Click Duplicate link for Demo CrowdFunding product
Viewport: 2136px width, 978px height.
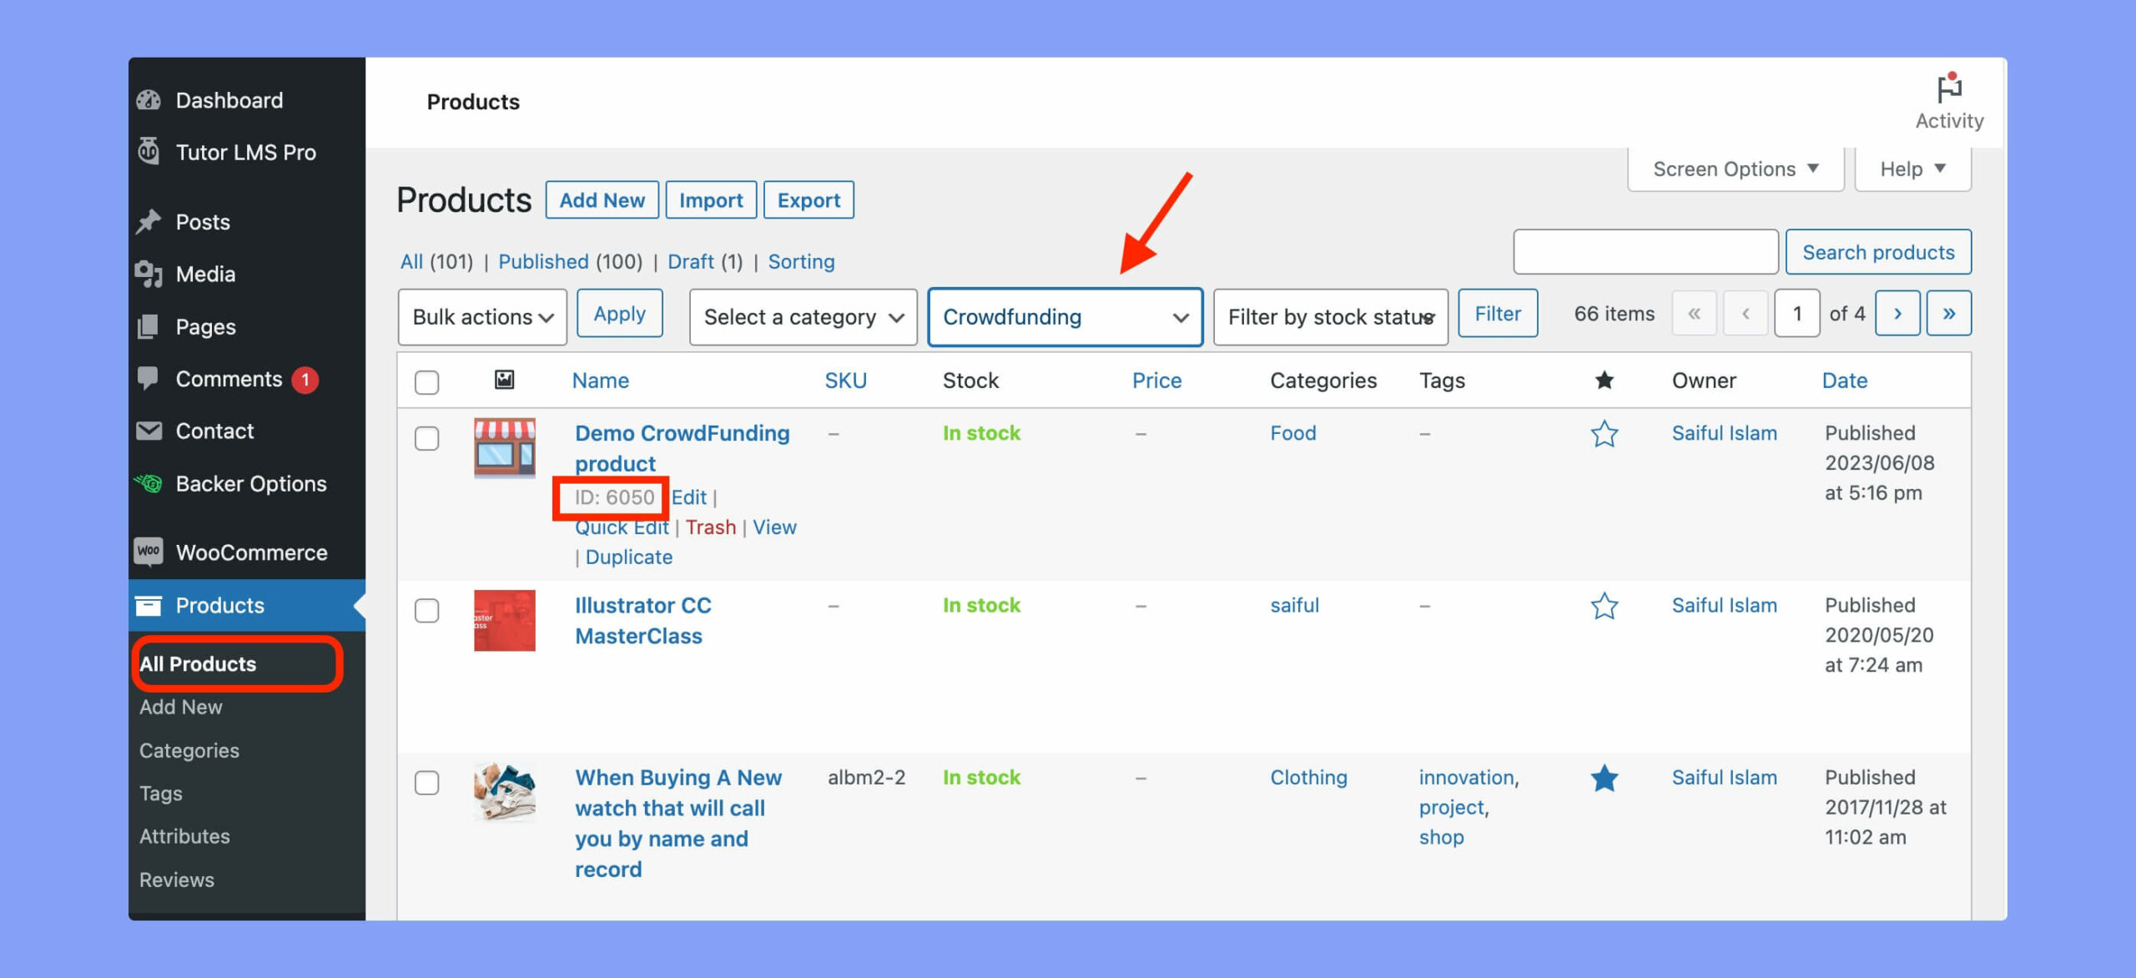coord(629,557)
